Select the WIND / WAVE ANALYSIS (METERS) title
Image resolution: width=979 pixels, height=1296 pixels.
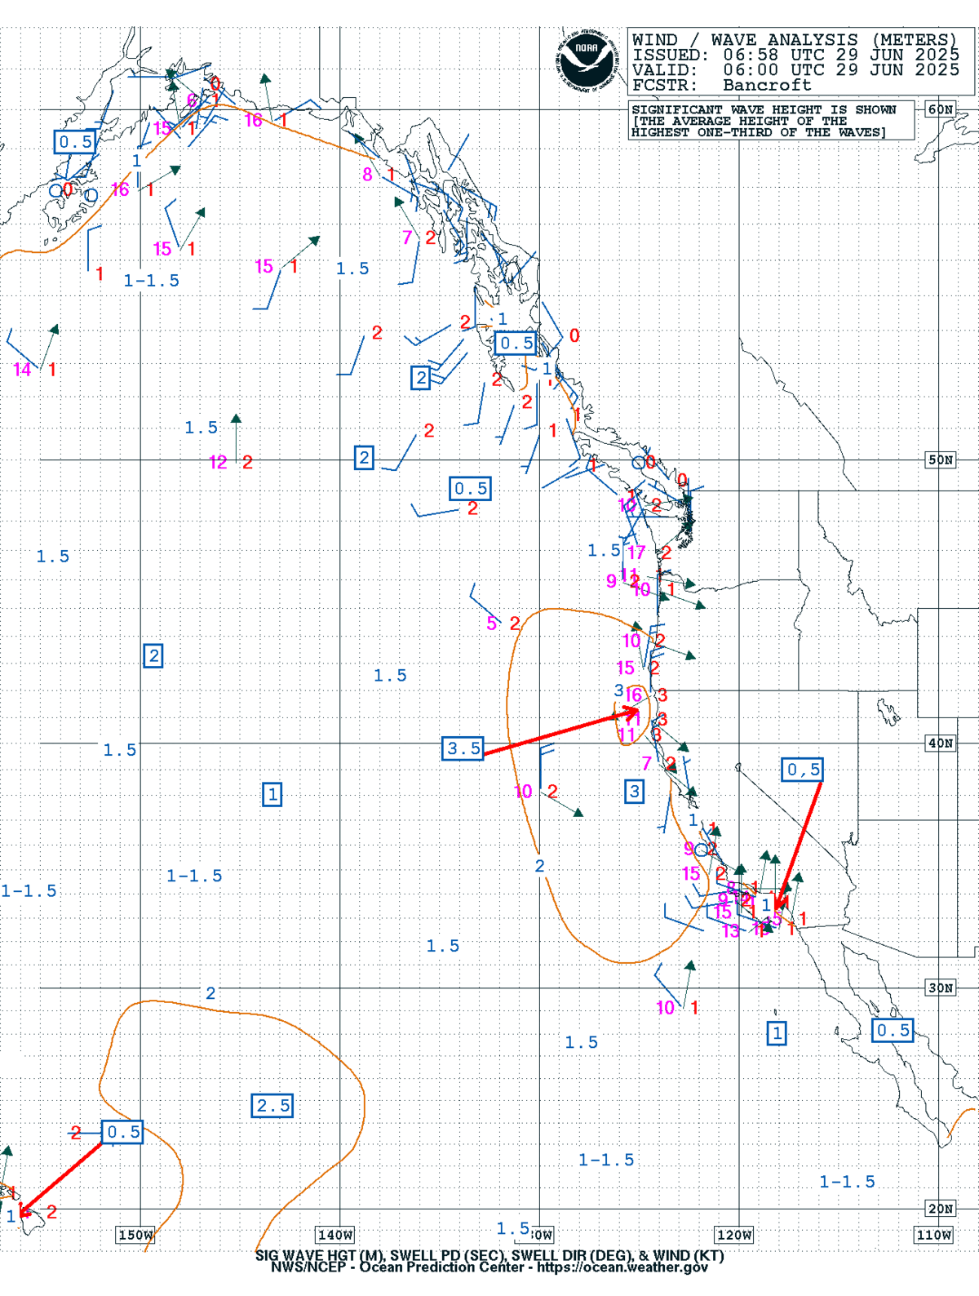[794, 39]
